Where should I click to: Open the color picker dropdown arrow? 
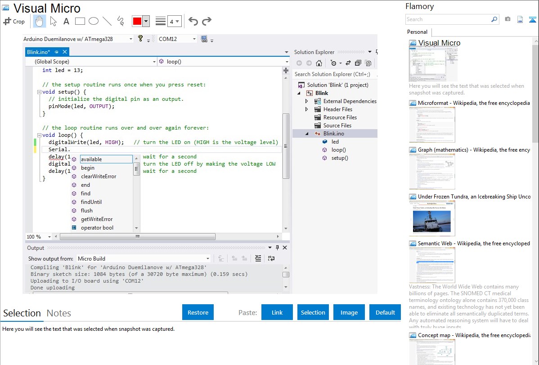coord(146,21)
